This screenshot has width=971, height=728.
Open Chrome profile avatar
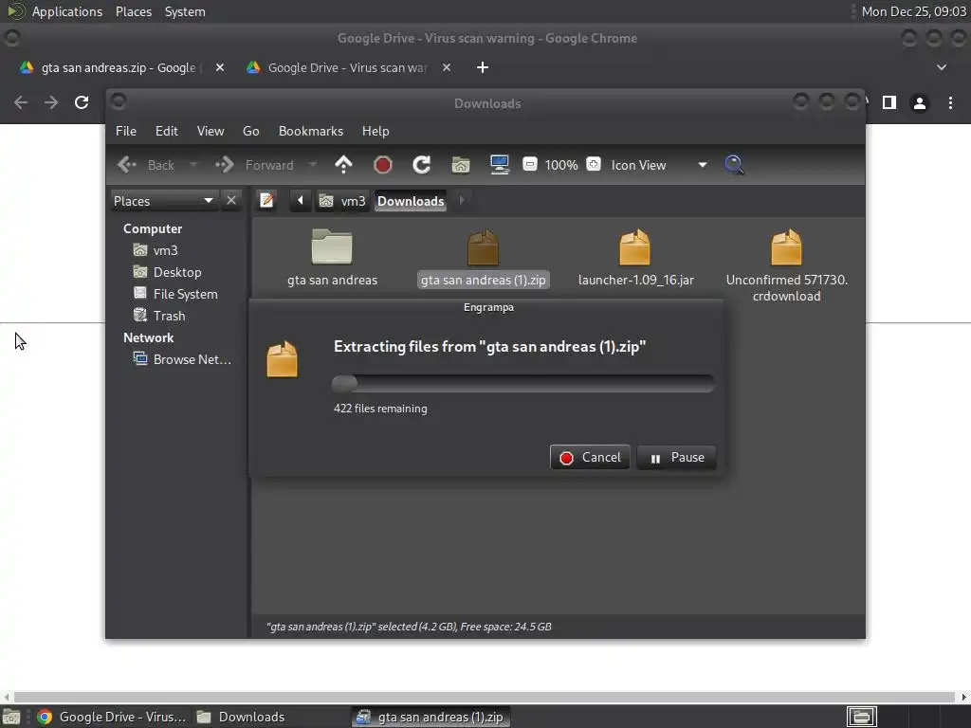(x=920, y=102)
